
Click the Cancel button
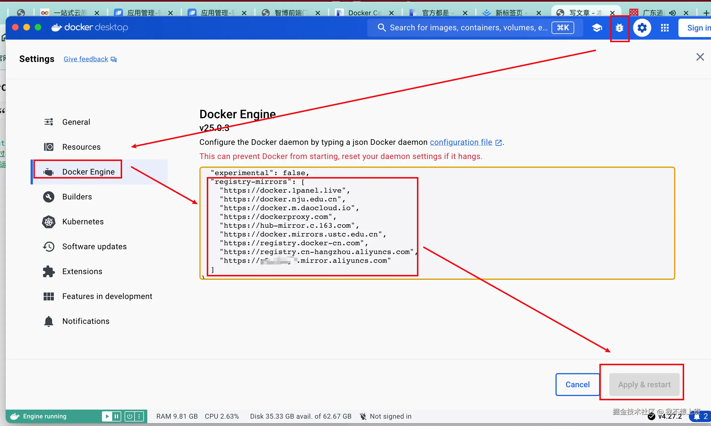[x=577, y=385]
